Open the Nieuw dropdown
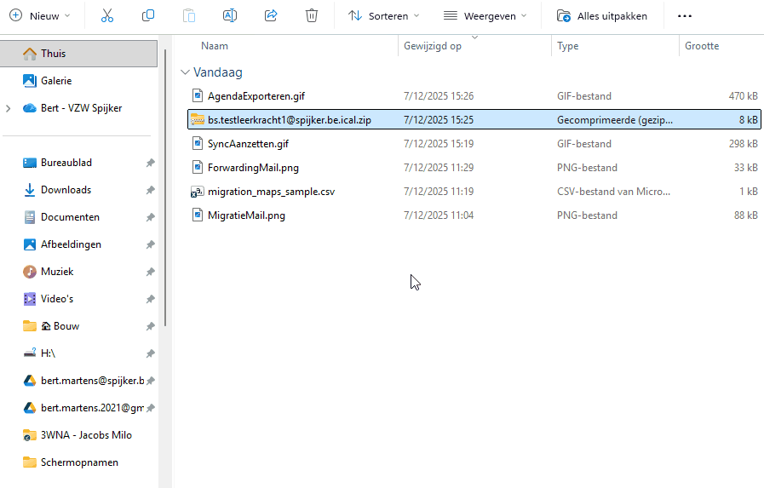The image size is (764, 488). [40, 15]
